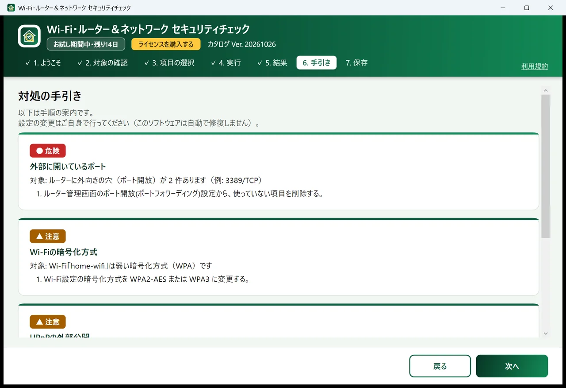Viewport: 566px width, 388px height.
Task: Click the scrollbar down arrow
Action: coord(546,334)
